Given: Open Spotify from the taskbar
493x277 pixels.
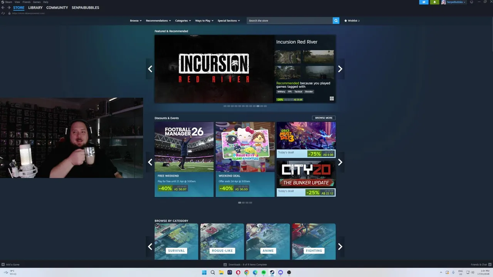Looking at the screenshot, I should (263, 272).
